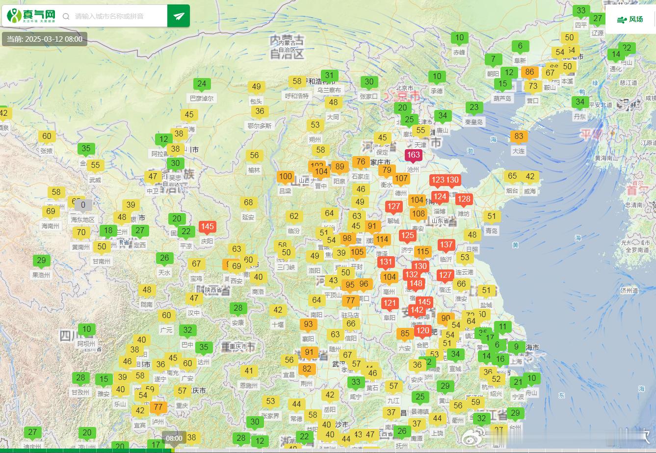
Task: Click the 重庆市 map label
Action: [x=237, y=347]
